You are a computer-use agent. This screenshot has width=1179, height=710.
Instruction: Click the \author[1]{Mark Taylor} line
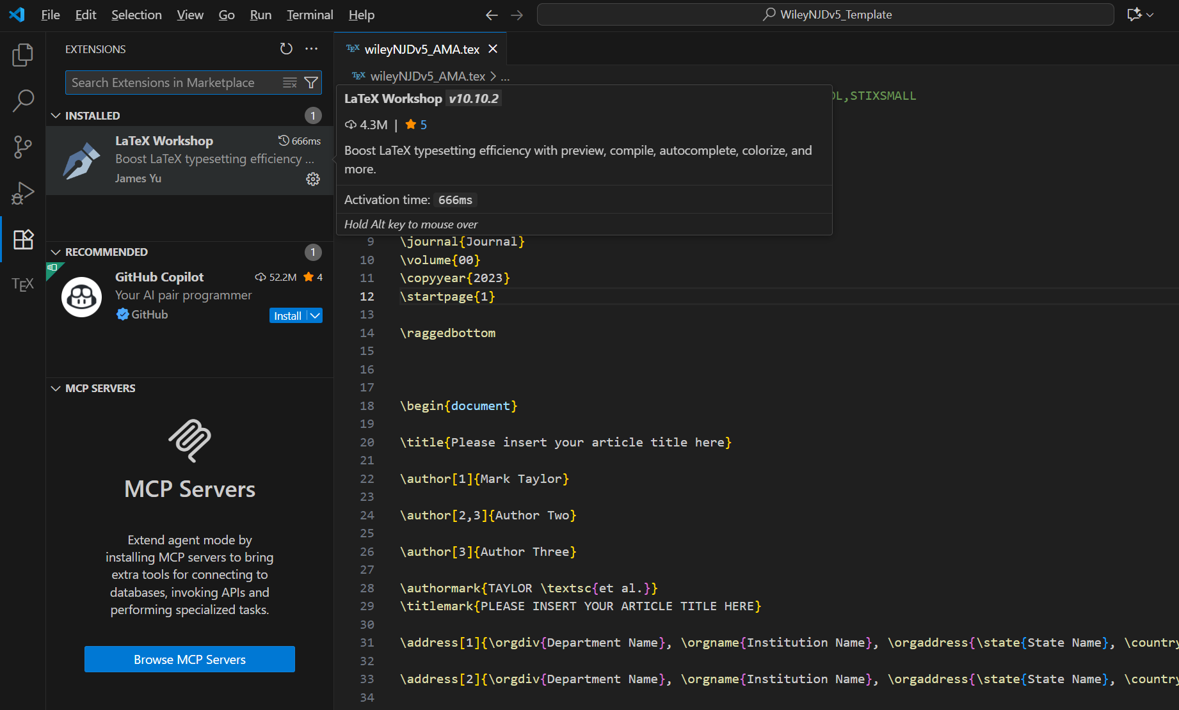tap(485, 479)
